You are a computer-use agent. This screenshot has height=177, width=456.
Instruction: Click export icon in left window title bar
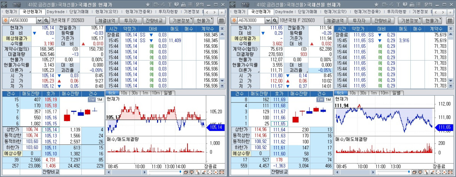pos(156,5)
